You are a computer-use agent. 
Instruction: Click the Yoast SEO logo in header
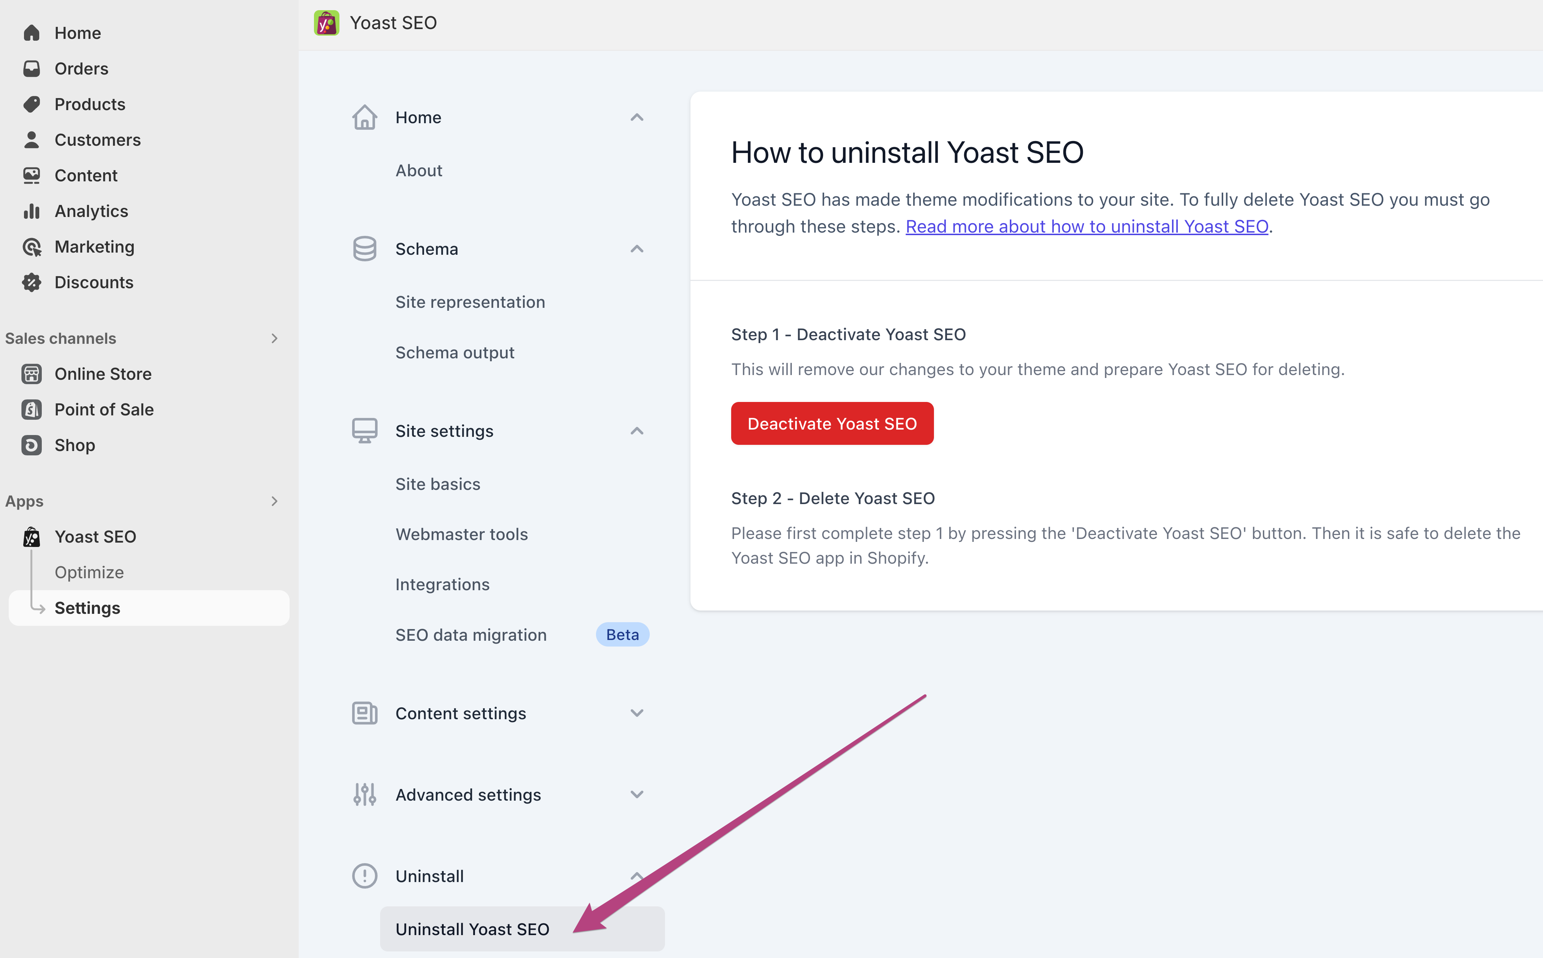[x=326, y=23]
